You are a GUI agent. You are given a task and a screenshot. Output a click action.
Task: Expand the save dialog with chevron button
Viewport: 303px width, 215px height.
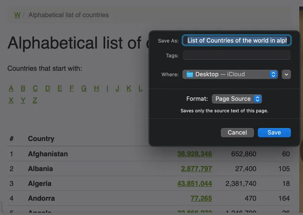(x=286, y=74)
